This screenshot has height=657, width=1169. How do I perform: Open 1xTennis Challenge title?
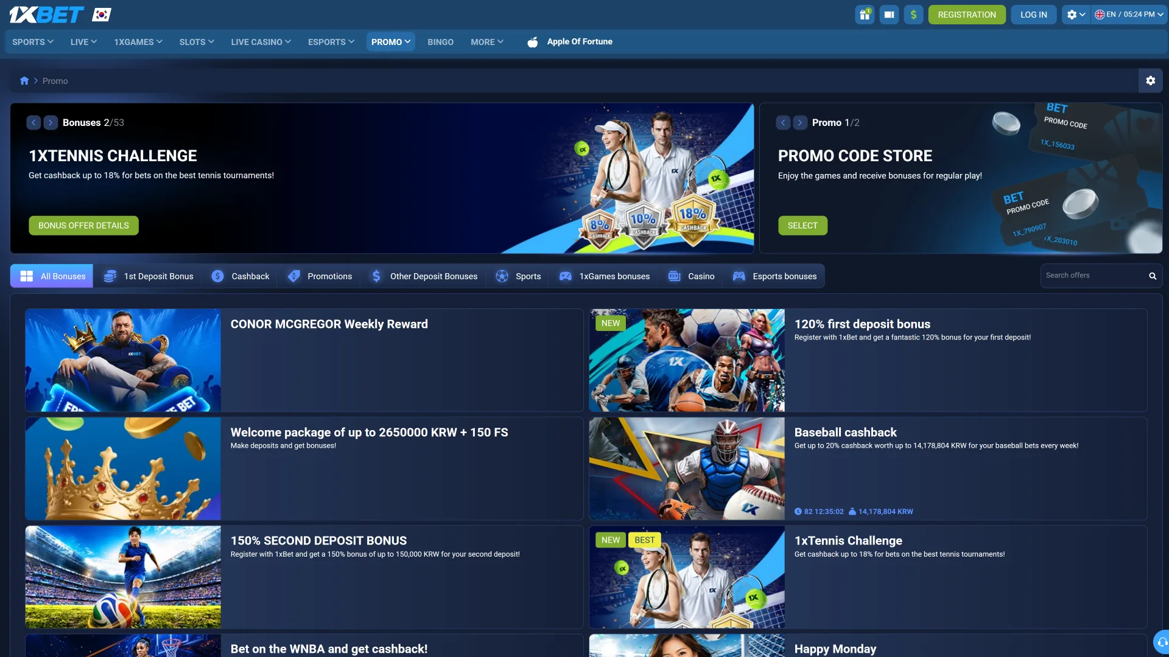pos(848,541)
